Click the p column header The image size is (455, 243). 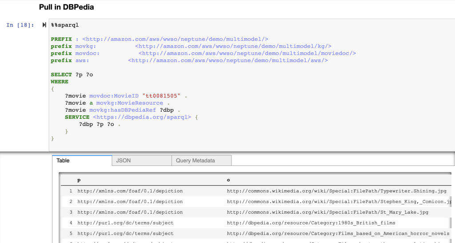click(79, 180)
